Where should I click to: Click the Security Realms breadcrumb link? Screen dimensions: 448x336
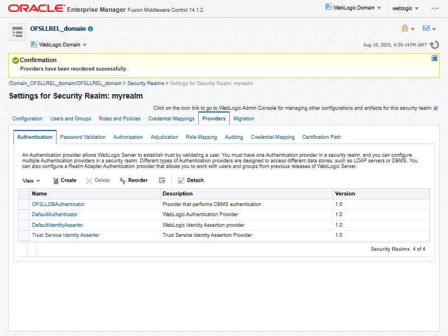[x=146, y=83]
